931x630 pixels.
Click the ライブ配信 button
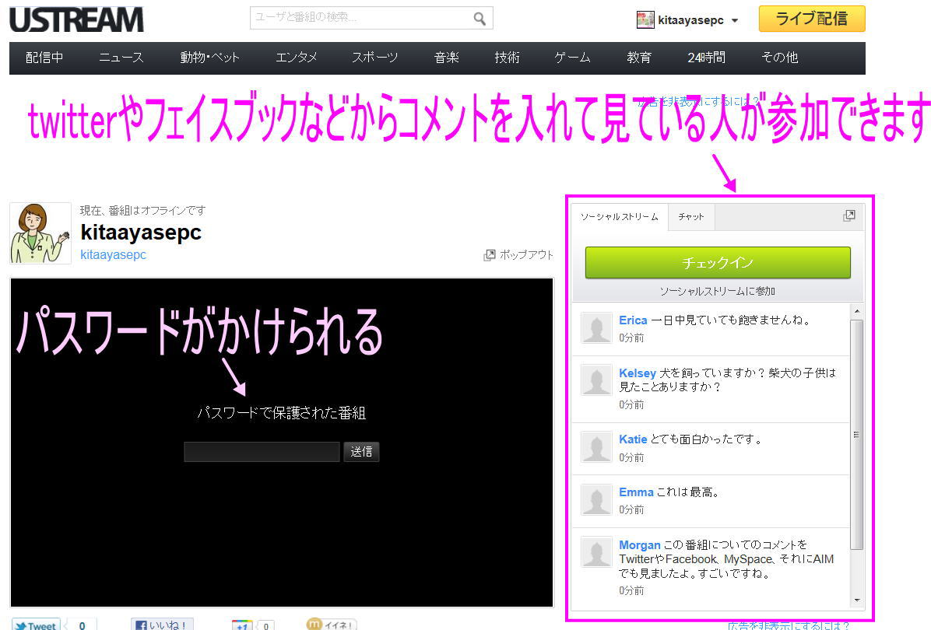(812, 19)
